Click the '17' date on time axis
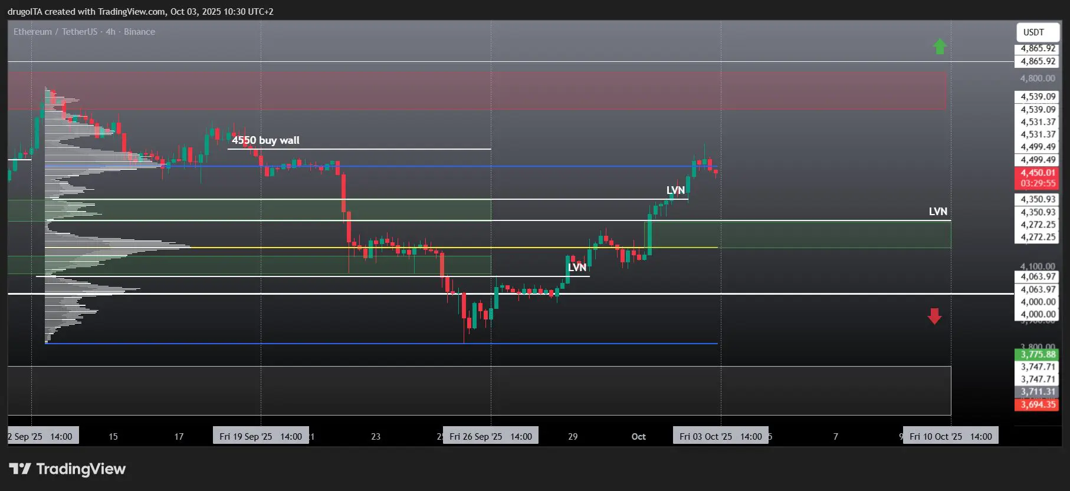1070x491 pixels. point(179,437)
